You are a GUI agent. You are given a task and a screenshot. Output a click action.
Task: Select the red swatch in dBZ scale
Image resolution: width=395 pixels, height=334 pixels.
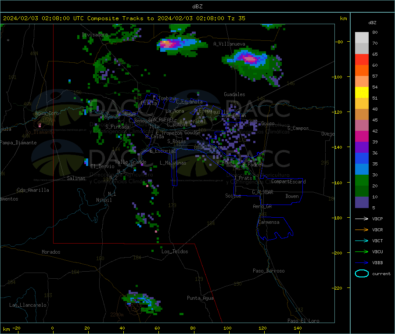pyautogui.click(x=362, y=59)
